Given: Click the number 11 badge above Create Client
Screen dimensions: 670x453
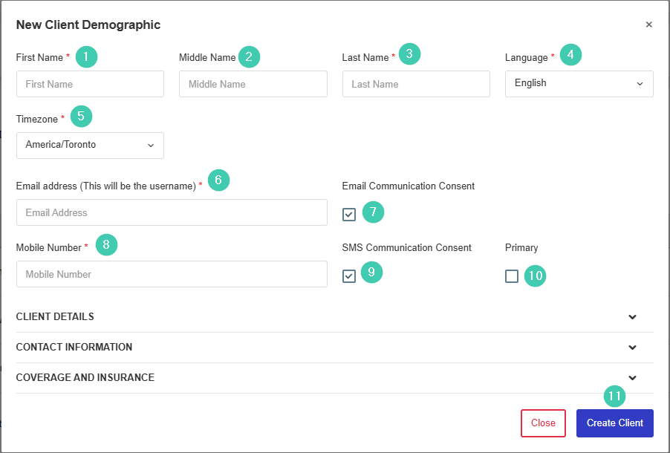Looking at the screenshot, I should point(614,396).
